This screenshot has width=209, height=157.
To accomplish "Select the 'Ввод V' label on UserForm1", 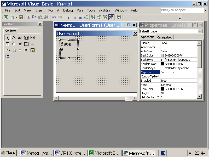I will click(x=69, y=49).
